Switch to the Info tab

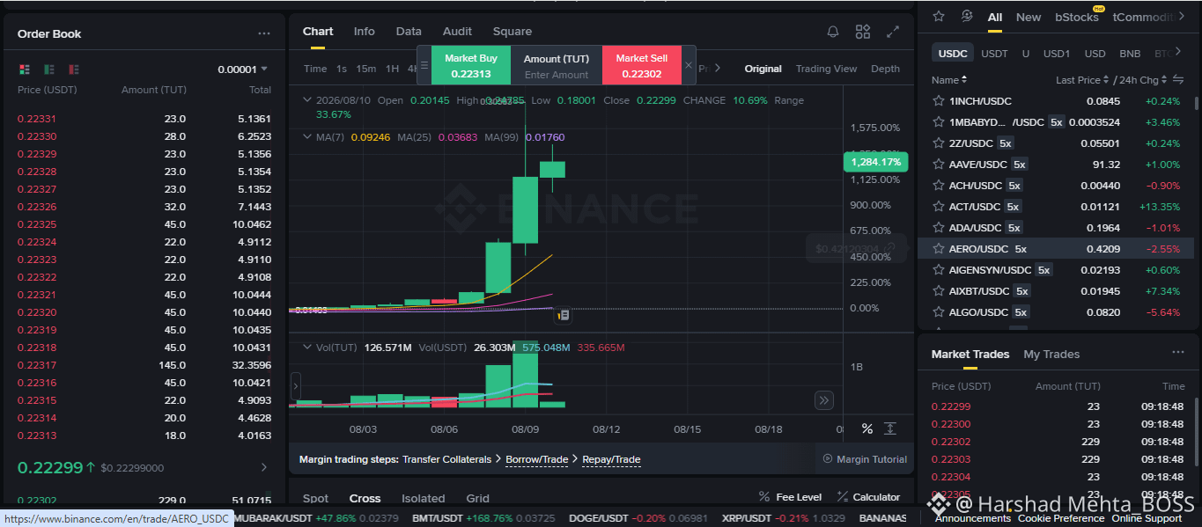pos(364,31)
